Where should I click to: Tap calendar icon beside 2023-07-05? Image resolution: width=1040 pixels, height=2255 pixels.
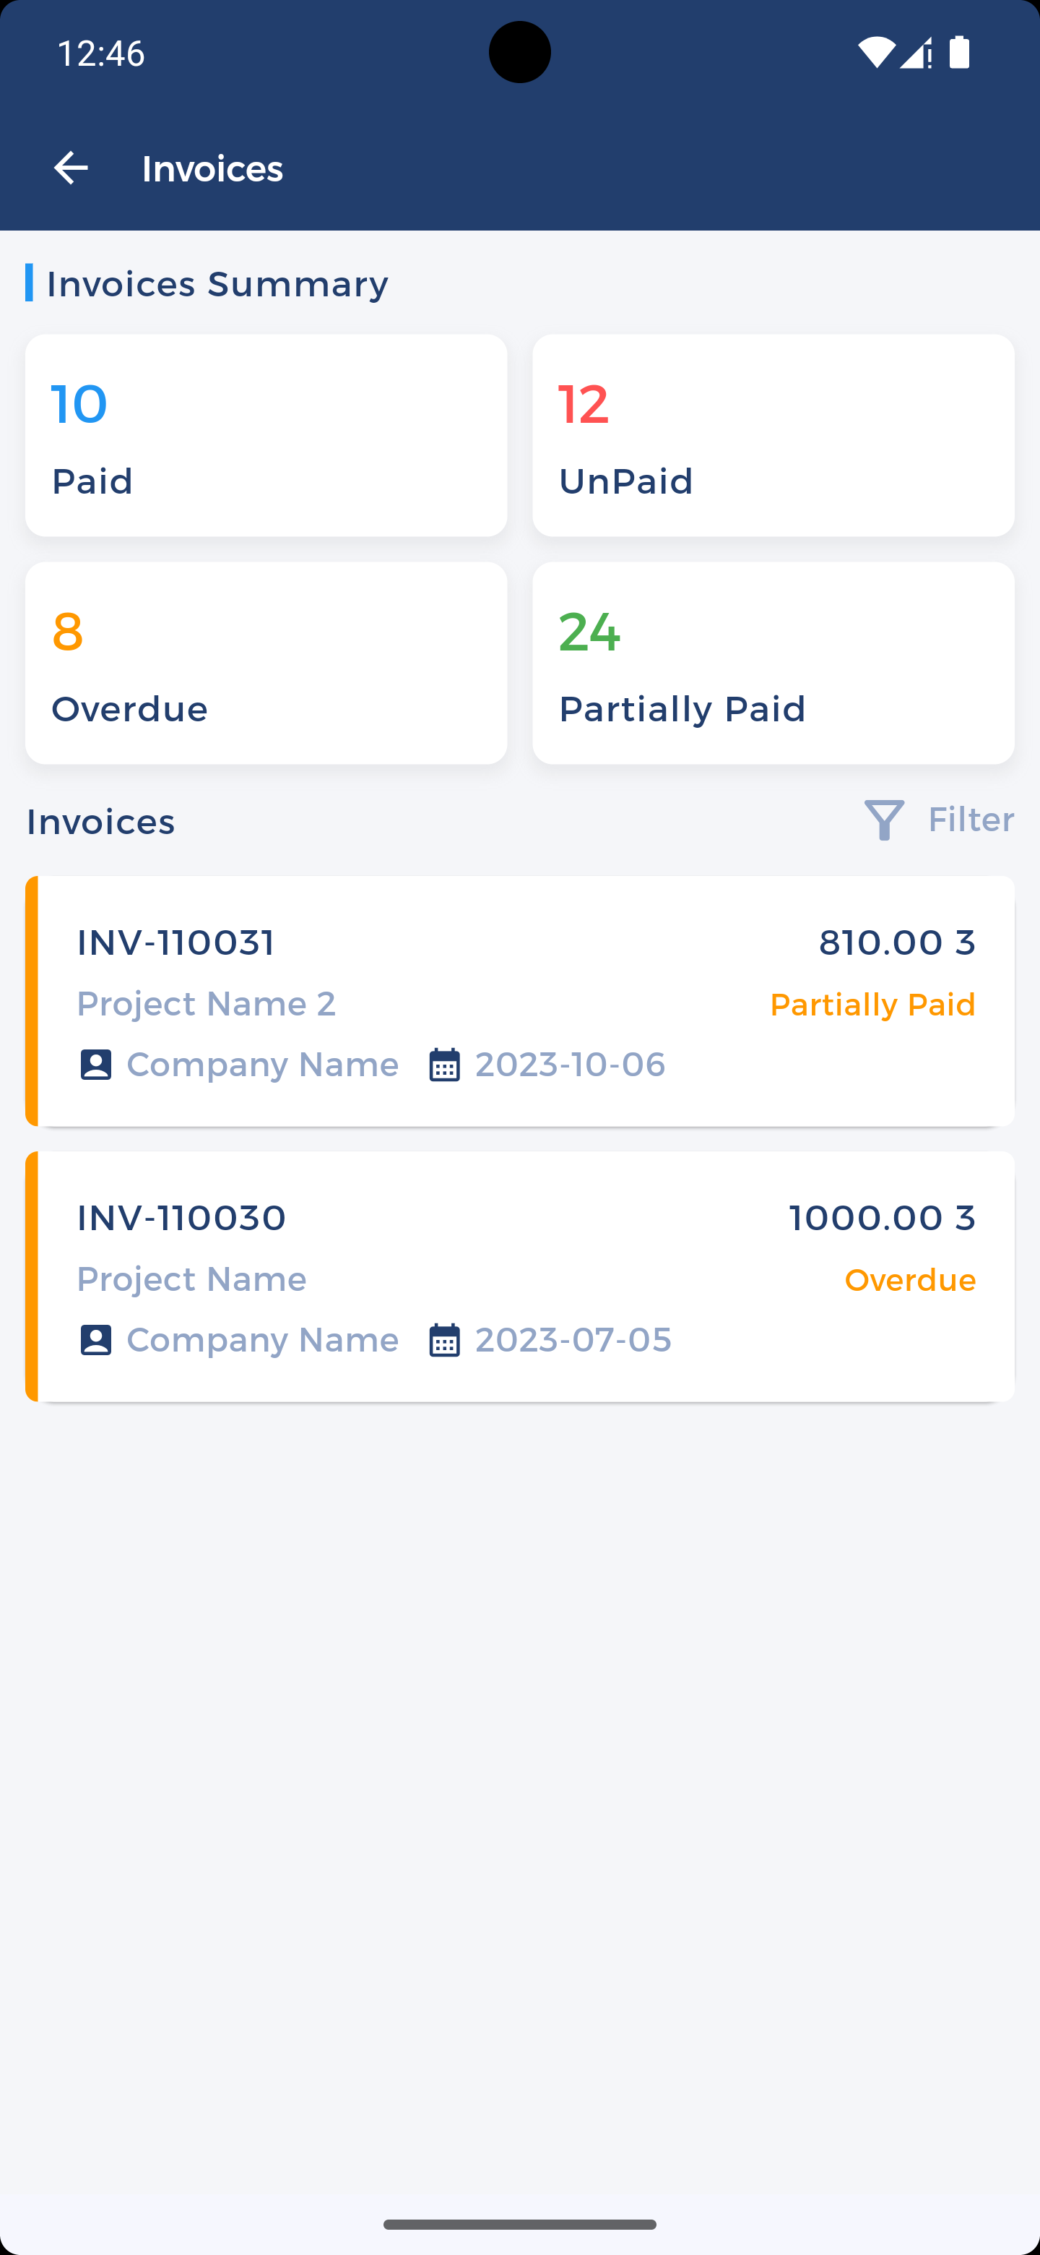444,1340
